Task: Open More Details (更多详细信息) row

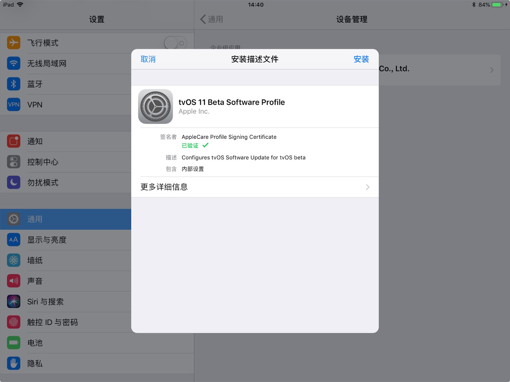Action: [255, 187]
